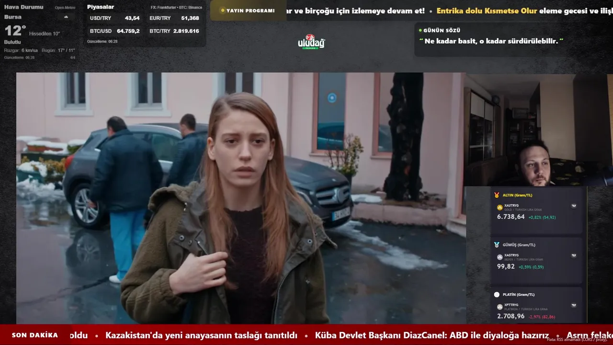Viewport: 613px width, 345px height.
Task: Open TradingView logo in the gold card
Action: tap(574, 206)
